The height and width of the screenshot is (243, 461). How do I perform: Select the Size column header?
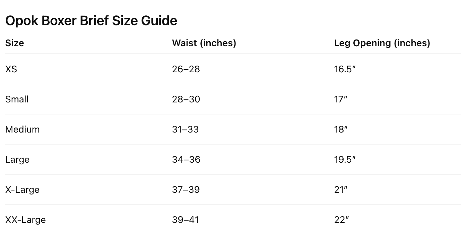point(15,43)
